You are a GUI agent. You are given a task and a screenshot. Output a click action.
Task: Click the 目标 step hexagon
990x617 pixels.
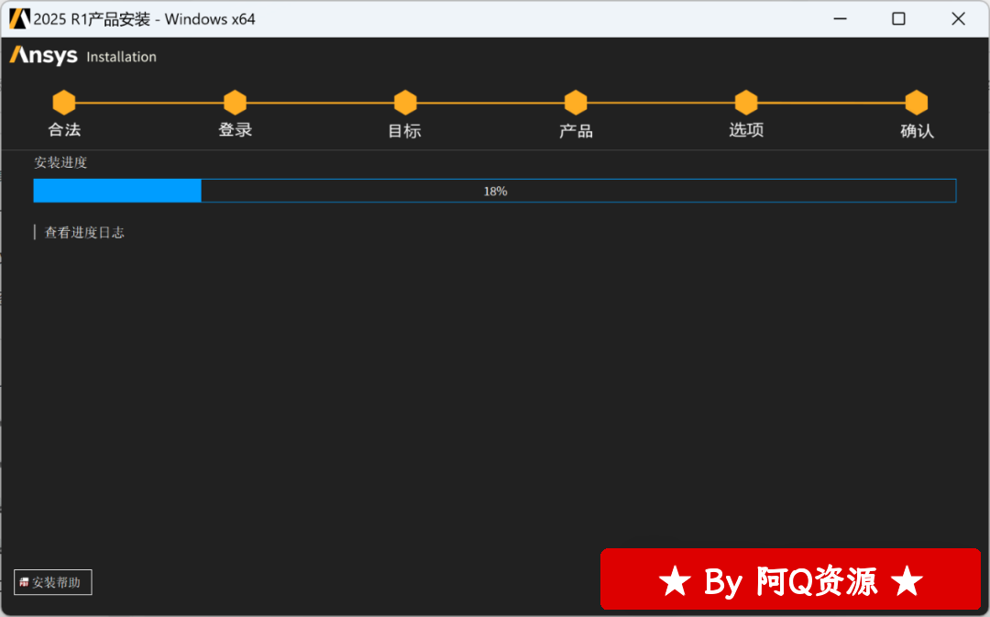pyautogui.click(x=405, y=103)
